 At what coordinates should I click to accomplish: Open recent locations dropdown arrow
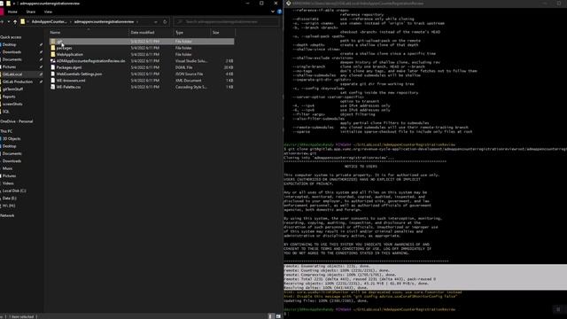click(8, 21)
